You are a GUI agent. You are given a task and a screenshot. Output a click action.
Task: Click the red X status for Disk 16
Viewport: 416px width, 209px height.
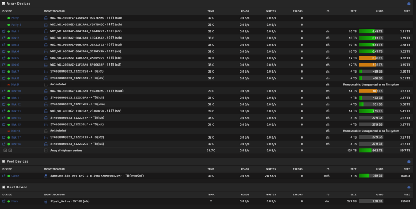[9, 131]
